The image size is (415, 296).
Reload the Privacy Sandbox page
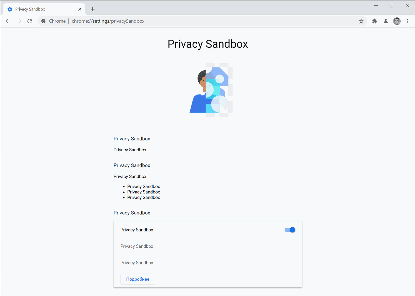click(x=30, y=21)
